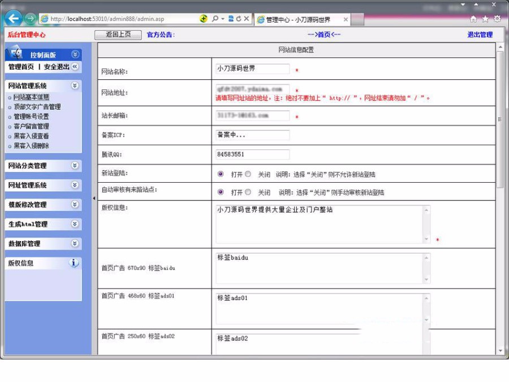Click the browser back arrow button

pyautogui.click(x=14, y=19)
